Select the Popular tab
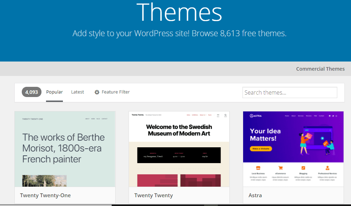The image size is (351, 206). pyautogui.click(x=54, y=92)
